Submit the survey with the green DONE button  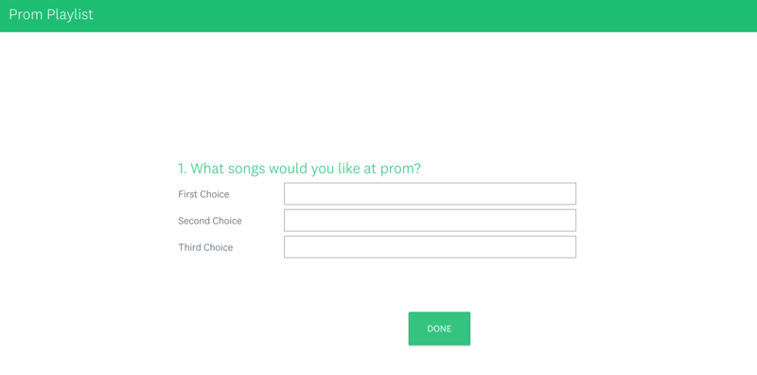(439, 329)
